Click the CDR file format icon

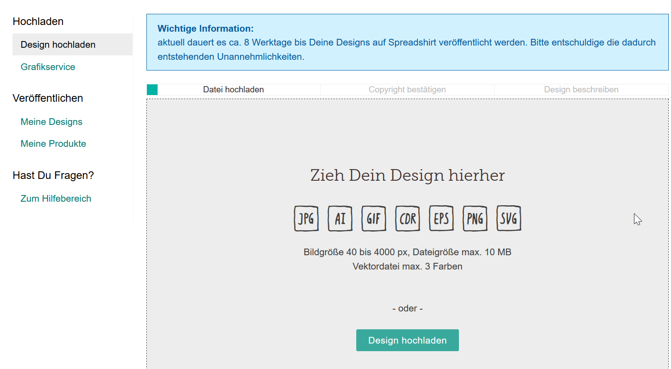tap(408, 219)
